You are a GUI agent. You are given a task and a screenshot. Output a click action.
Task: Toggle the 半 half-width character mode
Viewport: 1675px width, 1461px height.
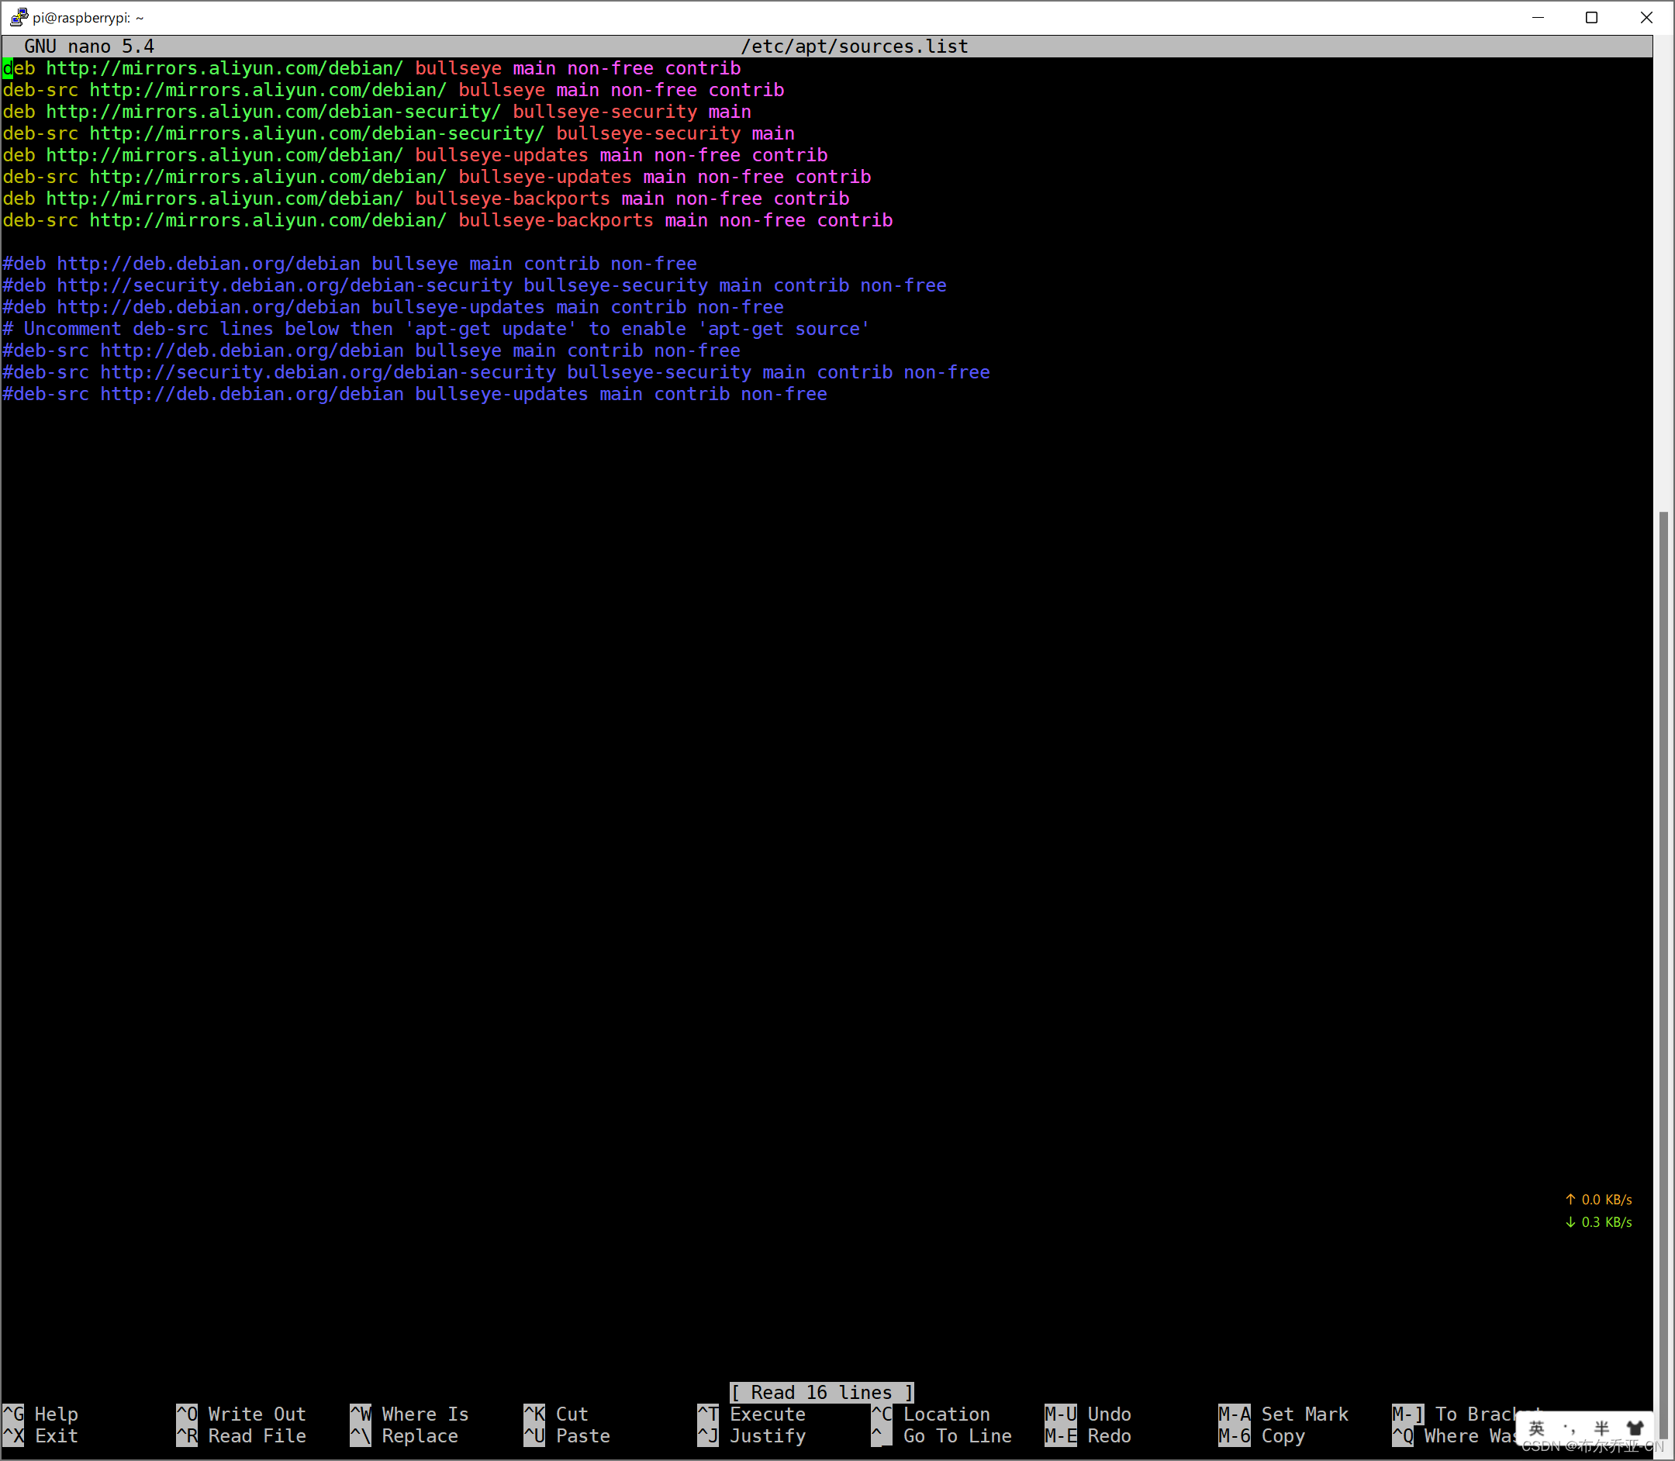tap(1601, 1428)
